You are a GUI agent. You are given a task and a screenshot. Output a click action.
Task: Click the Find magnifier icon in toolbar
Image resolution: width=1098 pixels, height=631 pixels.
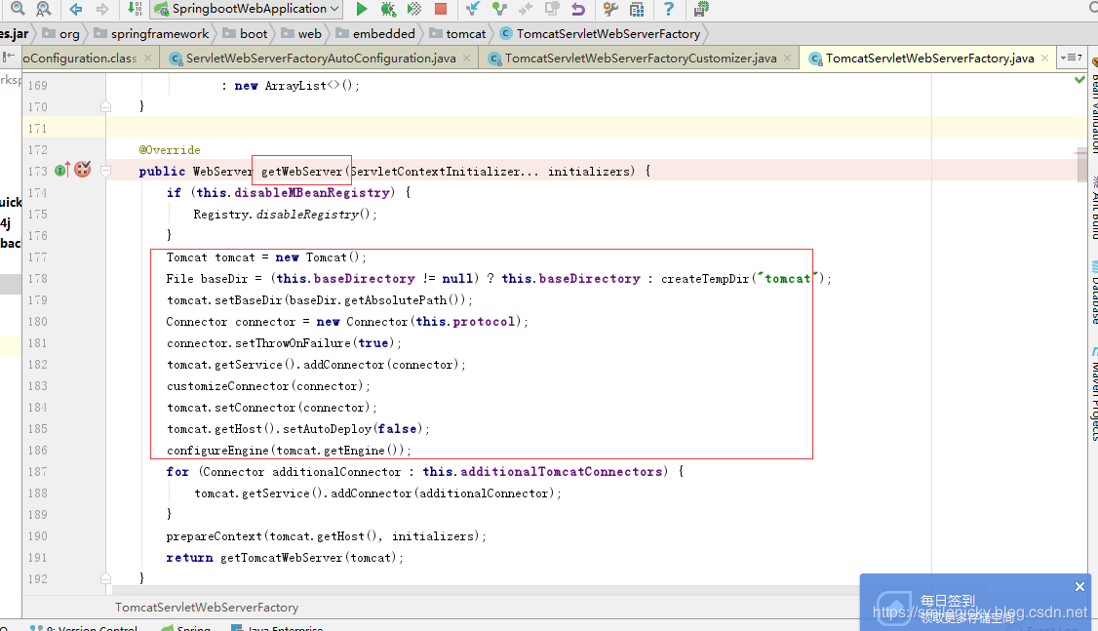click(18, 9)
